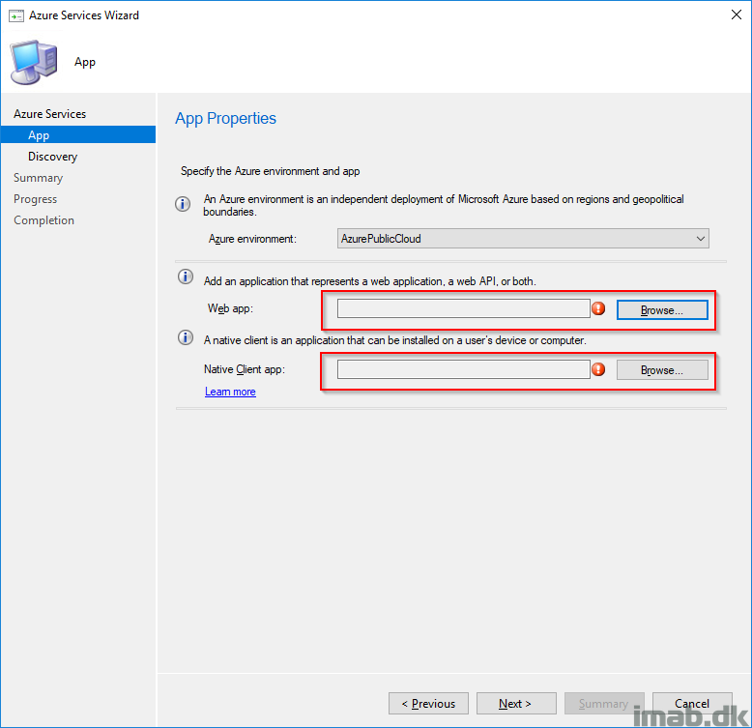The width and height of the screenshot is (752, 728).
Task: Click the info icon beside web application description
Action: [x=186, y=277]
